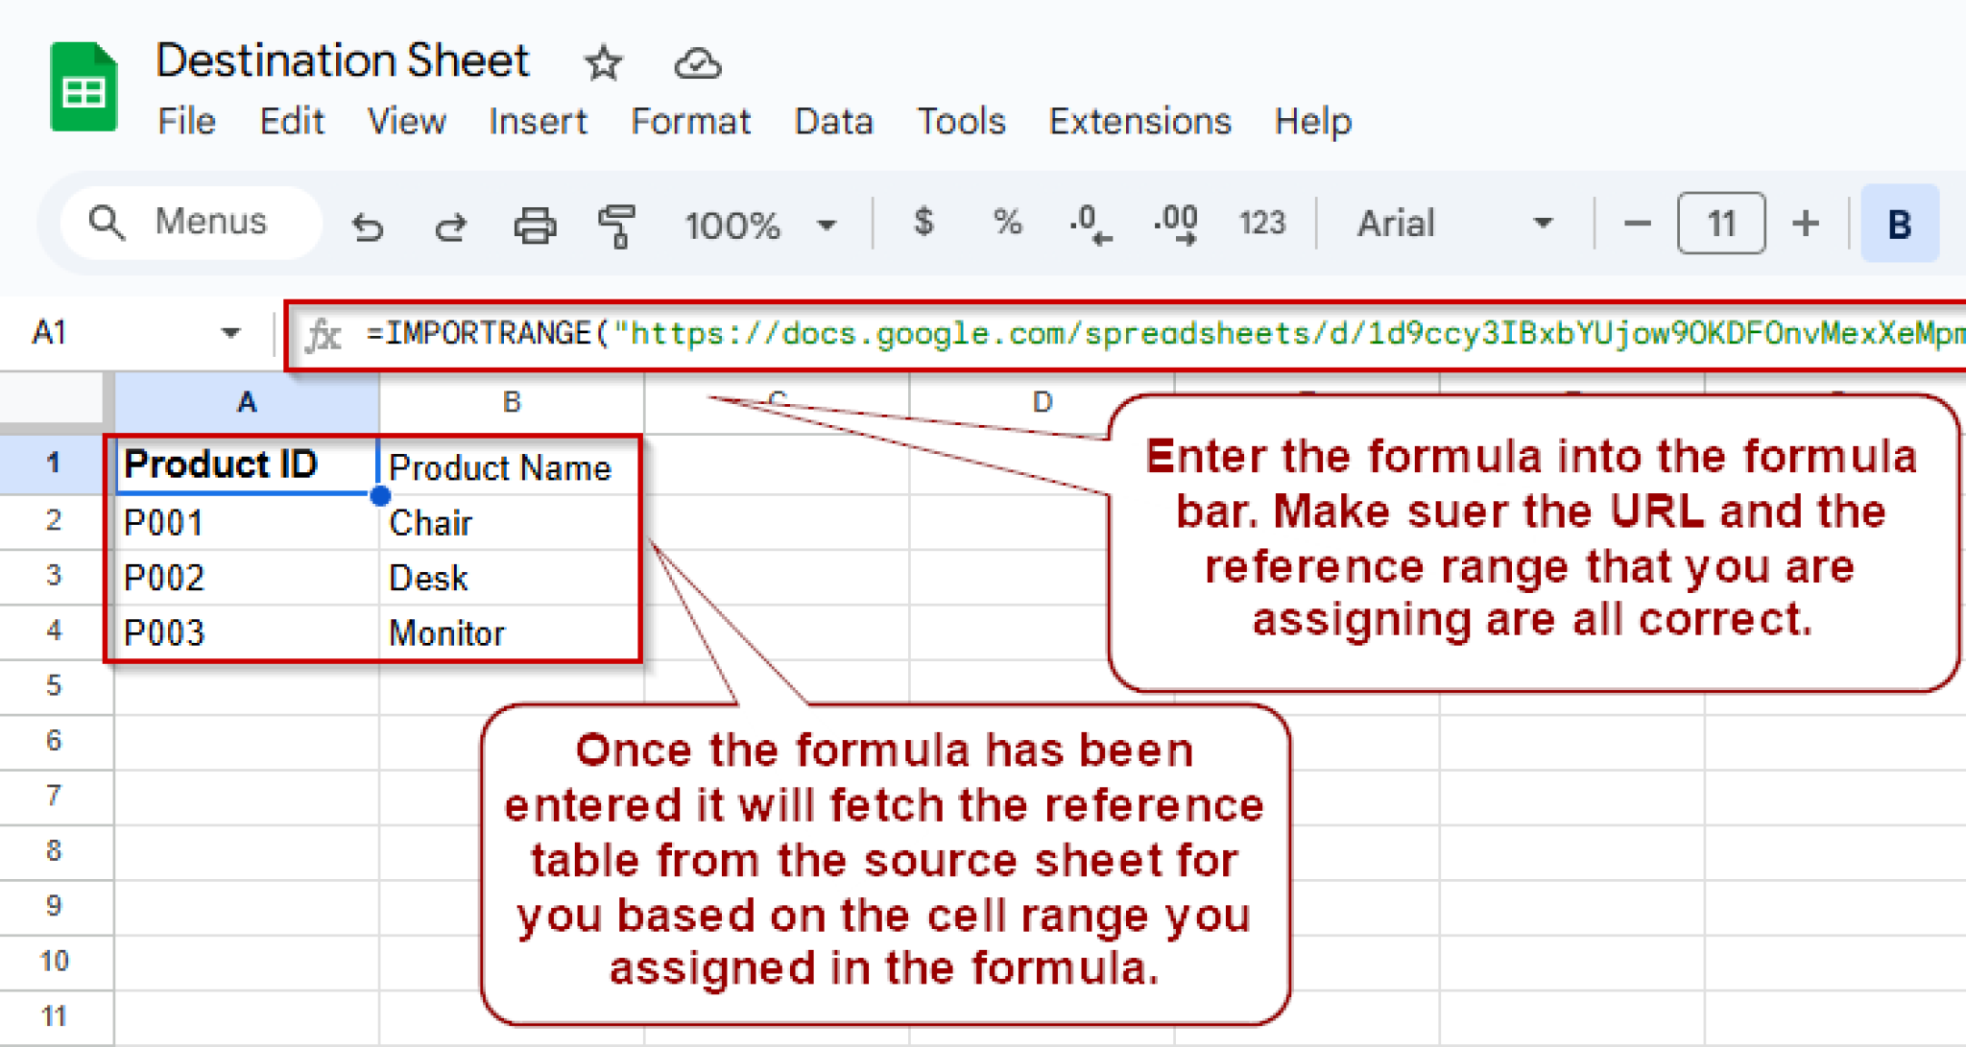Select the Paint format tool
This screenshot has height=1047, width=1966.
click(x=619, y=226)
